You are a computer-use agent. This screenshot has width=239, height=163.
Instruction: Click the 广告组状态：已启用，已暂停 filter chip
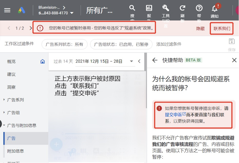click(121, 44)
